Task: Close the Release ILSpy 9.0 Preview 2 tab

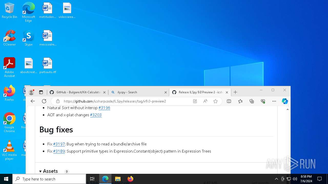Action: [227, 92]
